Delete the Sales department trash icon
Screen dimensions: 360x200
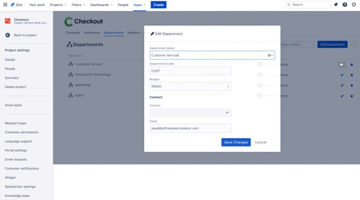[352, 96]
